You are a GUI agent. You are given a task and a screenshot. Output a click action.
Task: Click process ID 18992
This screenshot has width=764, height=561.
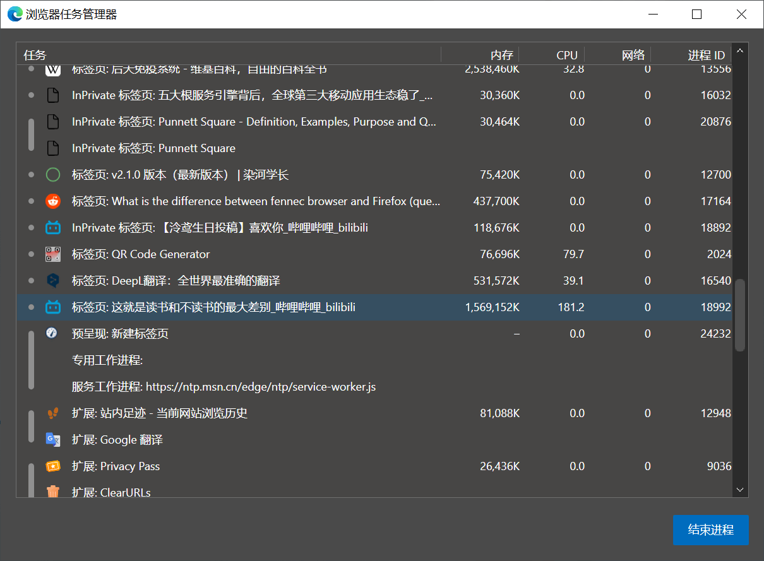pos(716,307)
